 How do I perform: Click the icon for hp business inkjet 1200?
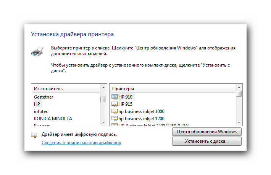click(x=115, y=119)
